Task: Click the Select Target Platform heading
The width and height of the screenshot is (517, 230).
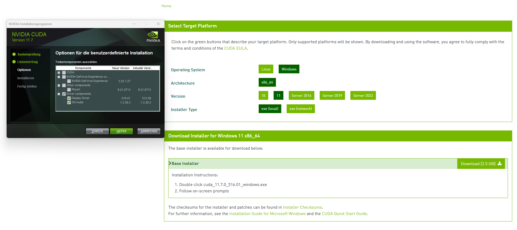Action: pyautogui.click(x=192, y=26)
